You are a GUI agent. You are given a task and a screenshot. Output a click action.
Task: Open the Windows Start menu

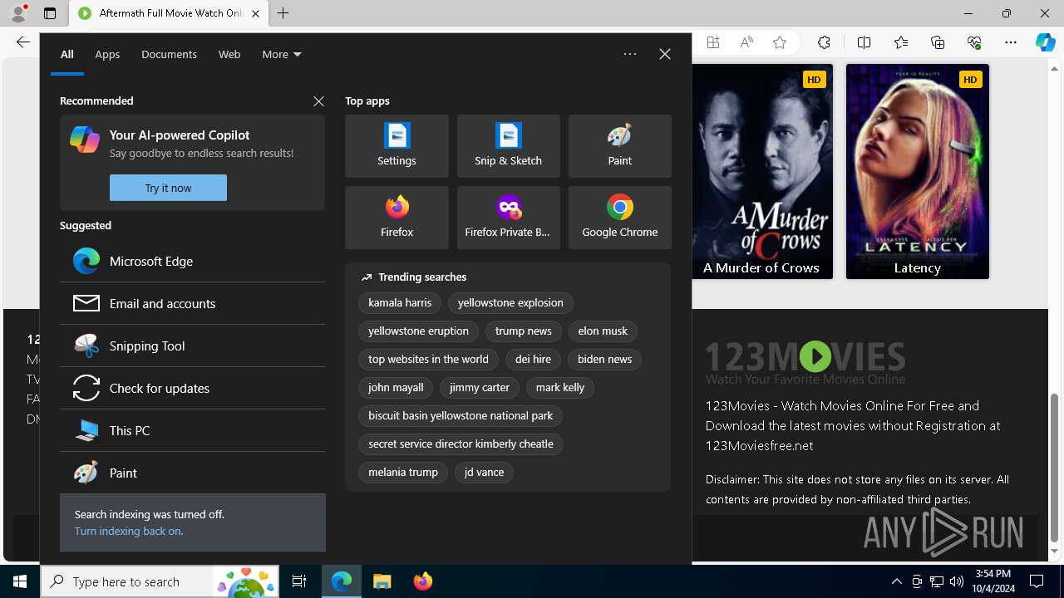pos(20,581)
